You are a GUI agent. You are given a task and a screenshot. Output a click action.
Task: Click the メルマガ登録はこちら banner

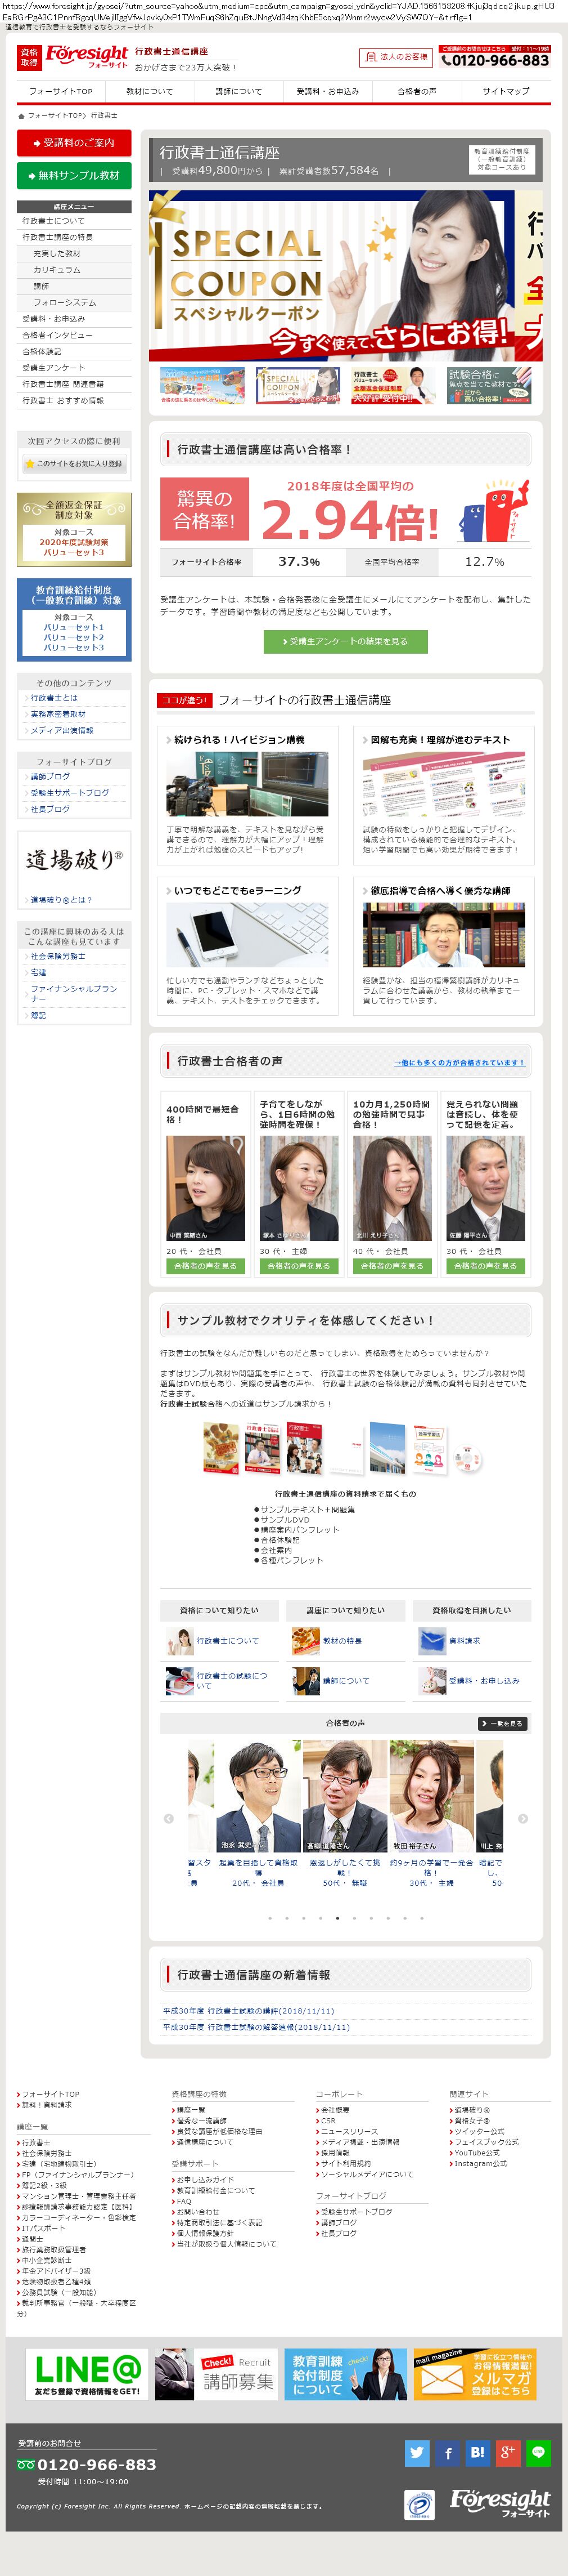click(475, 2374)
